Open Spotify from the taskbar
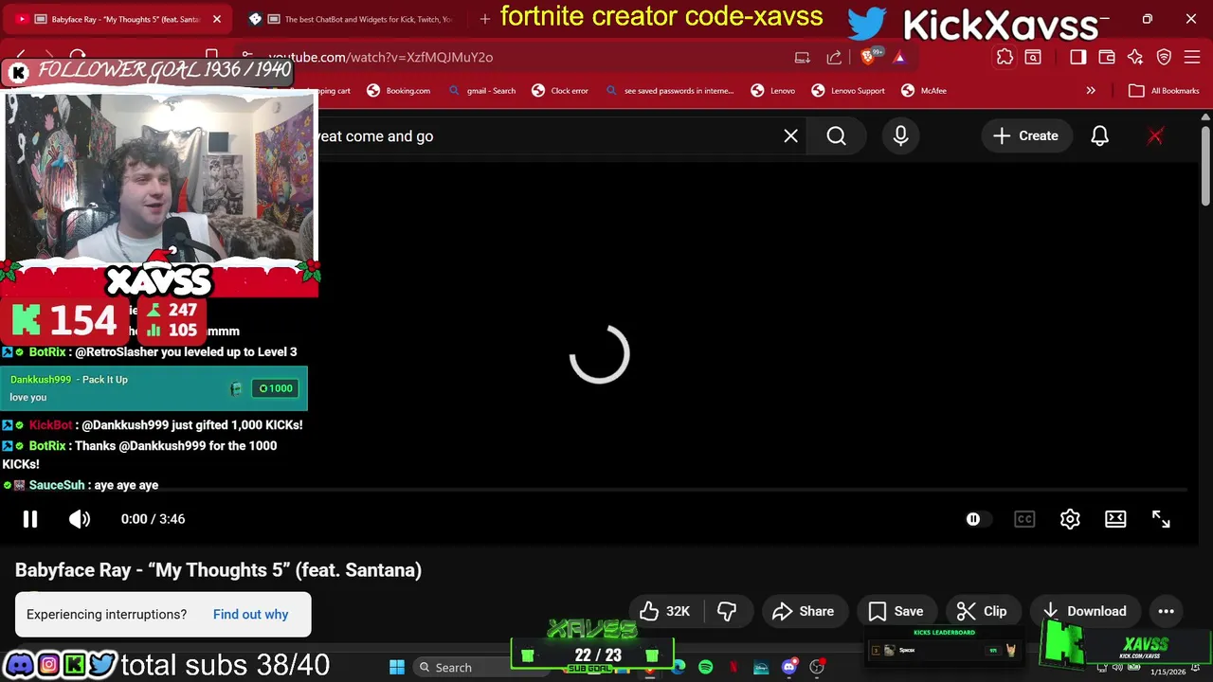 (706, 668)
